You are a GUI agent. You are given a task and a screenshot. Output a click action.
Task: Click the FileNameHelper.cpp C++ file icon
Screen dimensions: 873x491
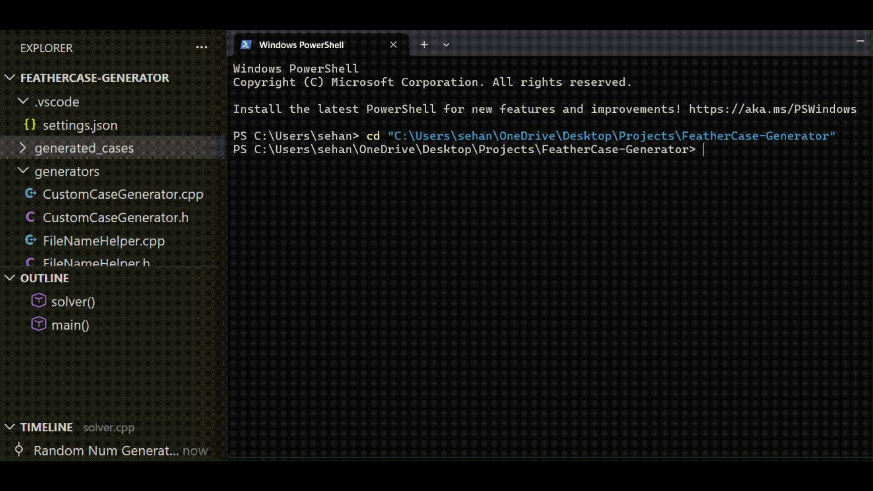(30, 240)
